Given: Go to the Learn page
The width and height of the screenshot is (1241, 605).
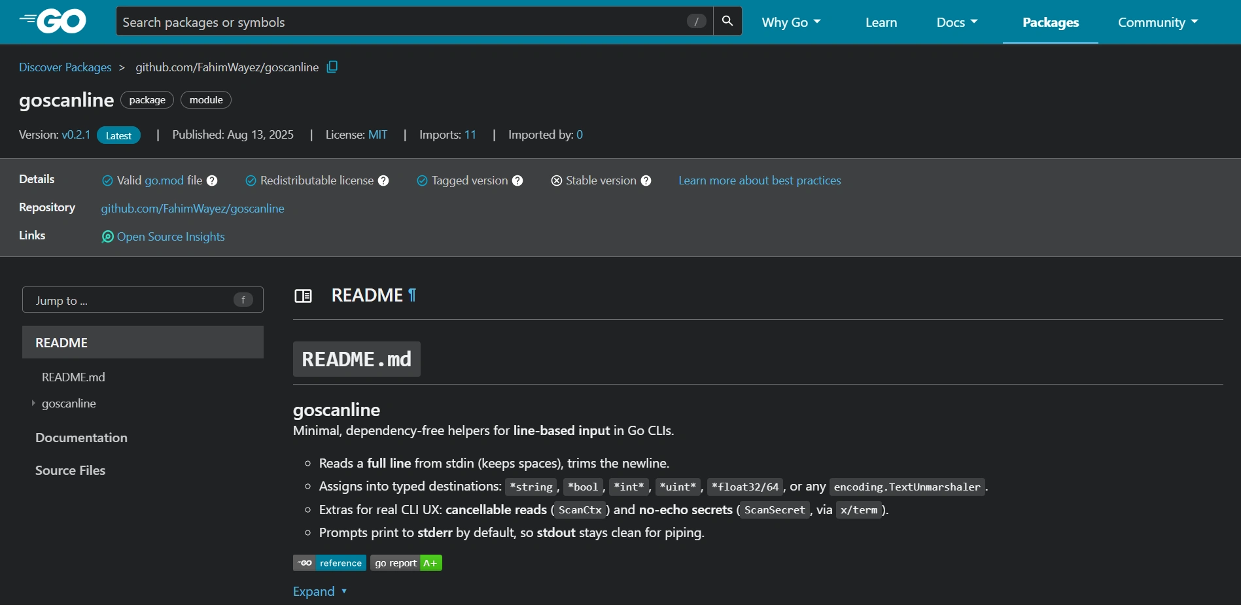Looking at the screenshot, I should tap(881, 22).
